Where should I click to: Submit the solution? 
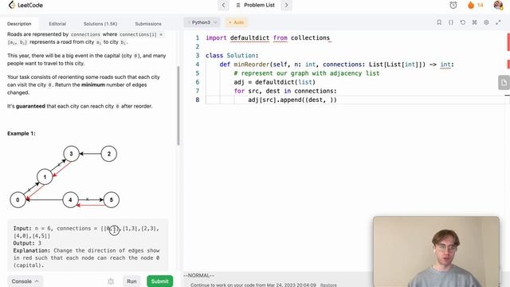pos(159,281)
